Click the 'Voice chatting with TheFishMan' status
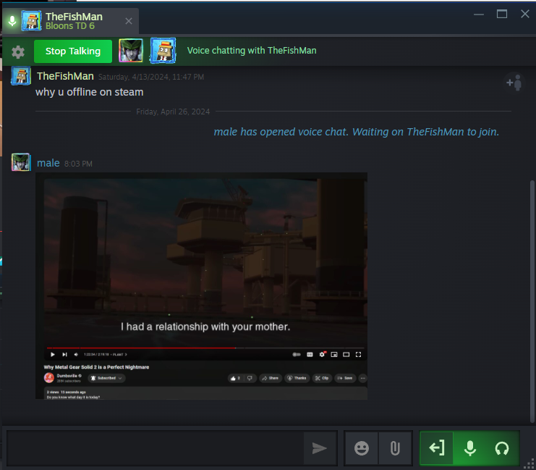The height and width of the screenshot is (470, 536). (x=252, y=51)
